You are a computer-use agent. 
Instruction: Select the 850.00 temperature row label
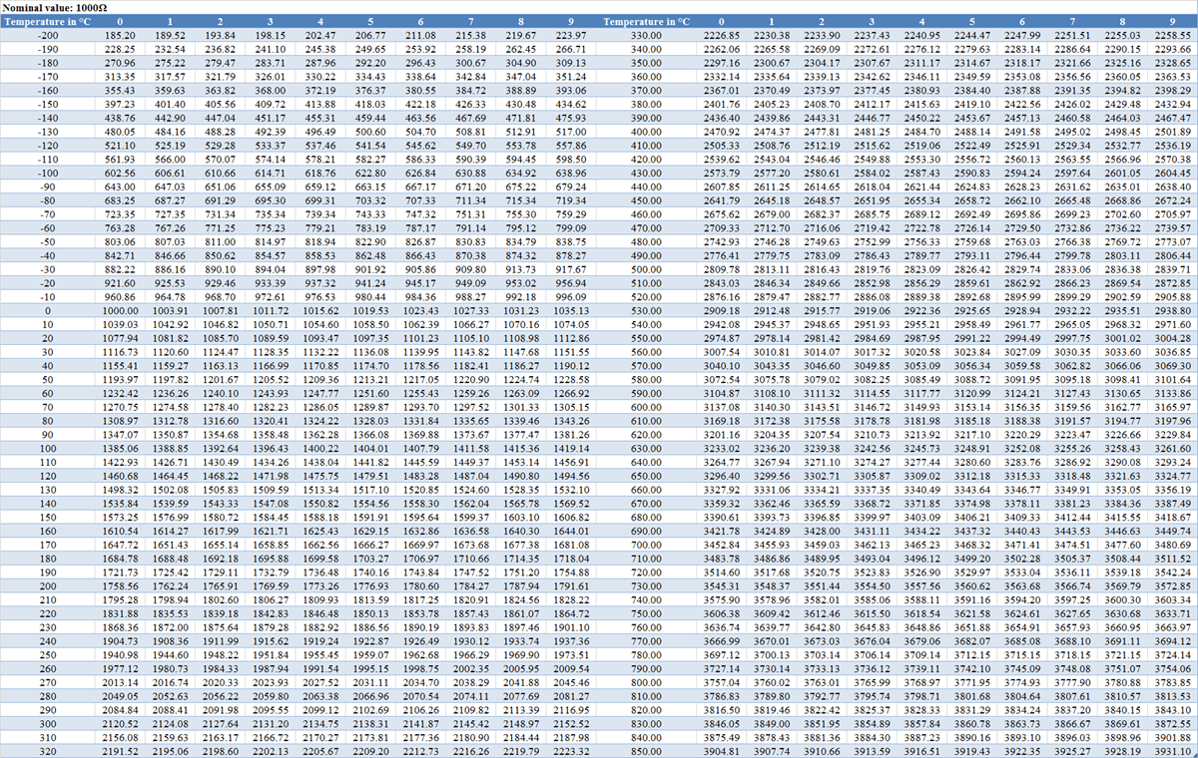pyautogui.click(x=647, y=749)
